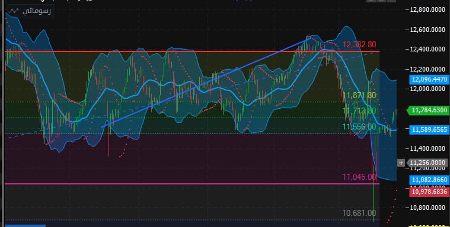Image resolution: width=450 pixels, height=227 pixels.
Task: Click the plus icon beside 11,256.0000
Action: point(401,163)
